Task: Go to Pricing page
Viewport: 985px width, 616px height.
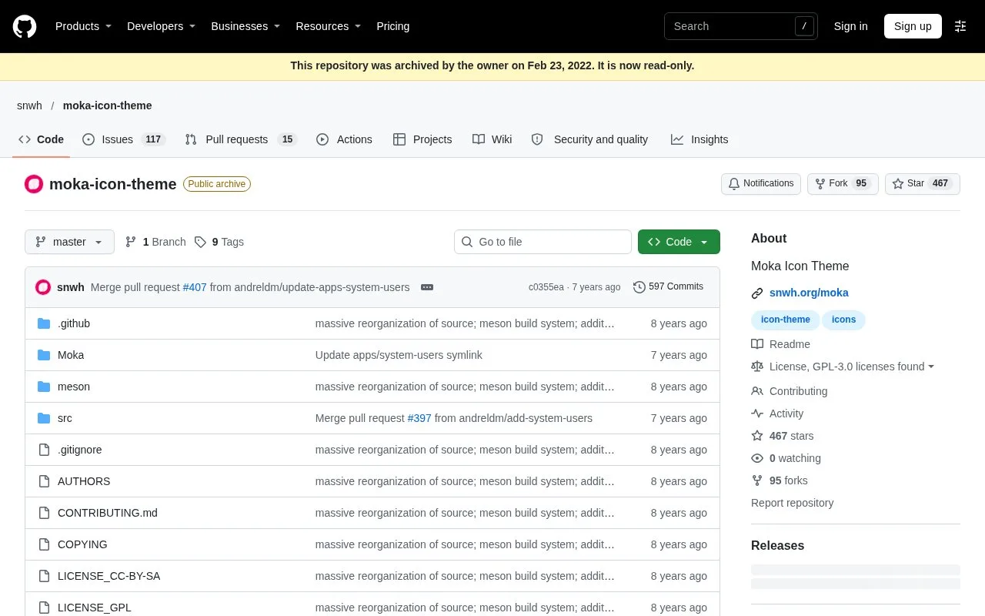Action: pyautogui.click(x=392, y=26)
